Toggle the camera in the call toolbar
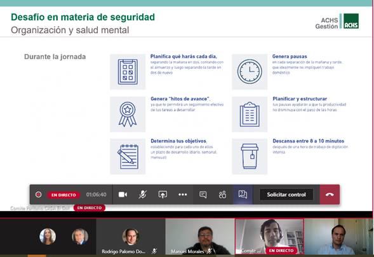Screen dimensions: 374x257 click(x=123, y=195)
